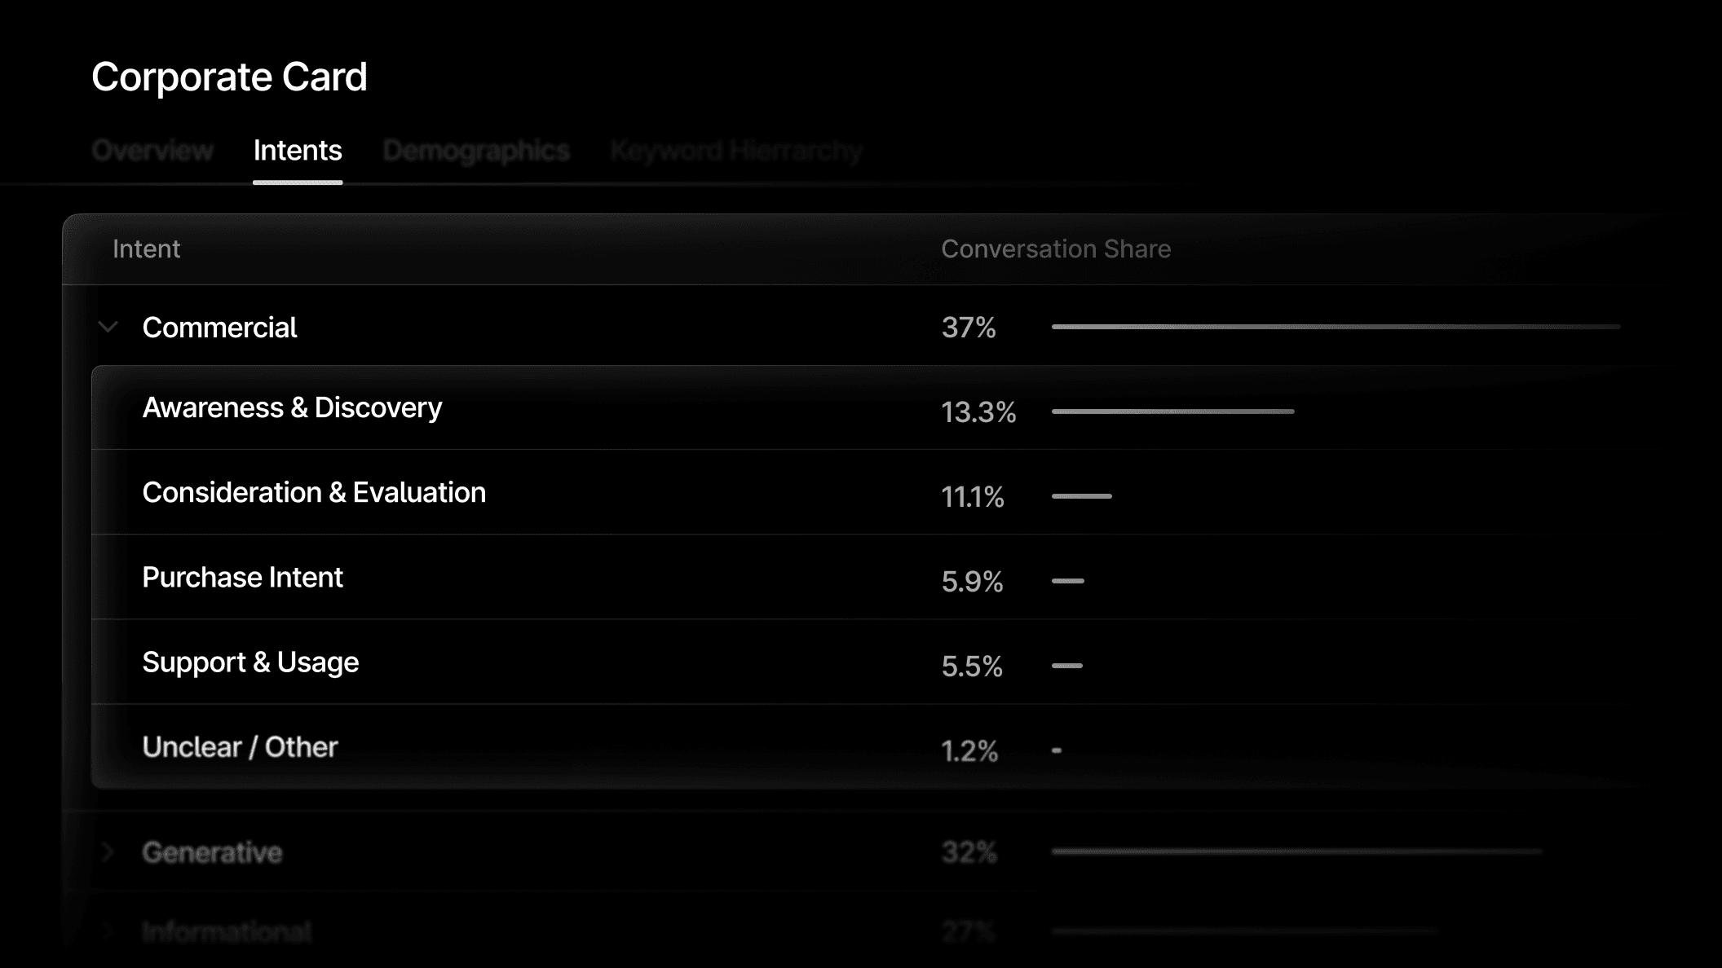Image resolution: width=1722 pixels, height=968 pixels.
Task: Click the Corporate Card title
Action: (x=230, y=76)
